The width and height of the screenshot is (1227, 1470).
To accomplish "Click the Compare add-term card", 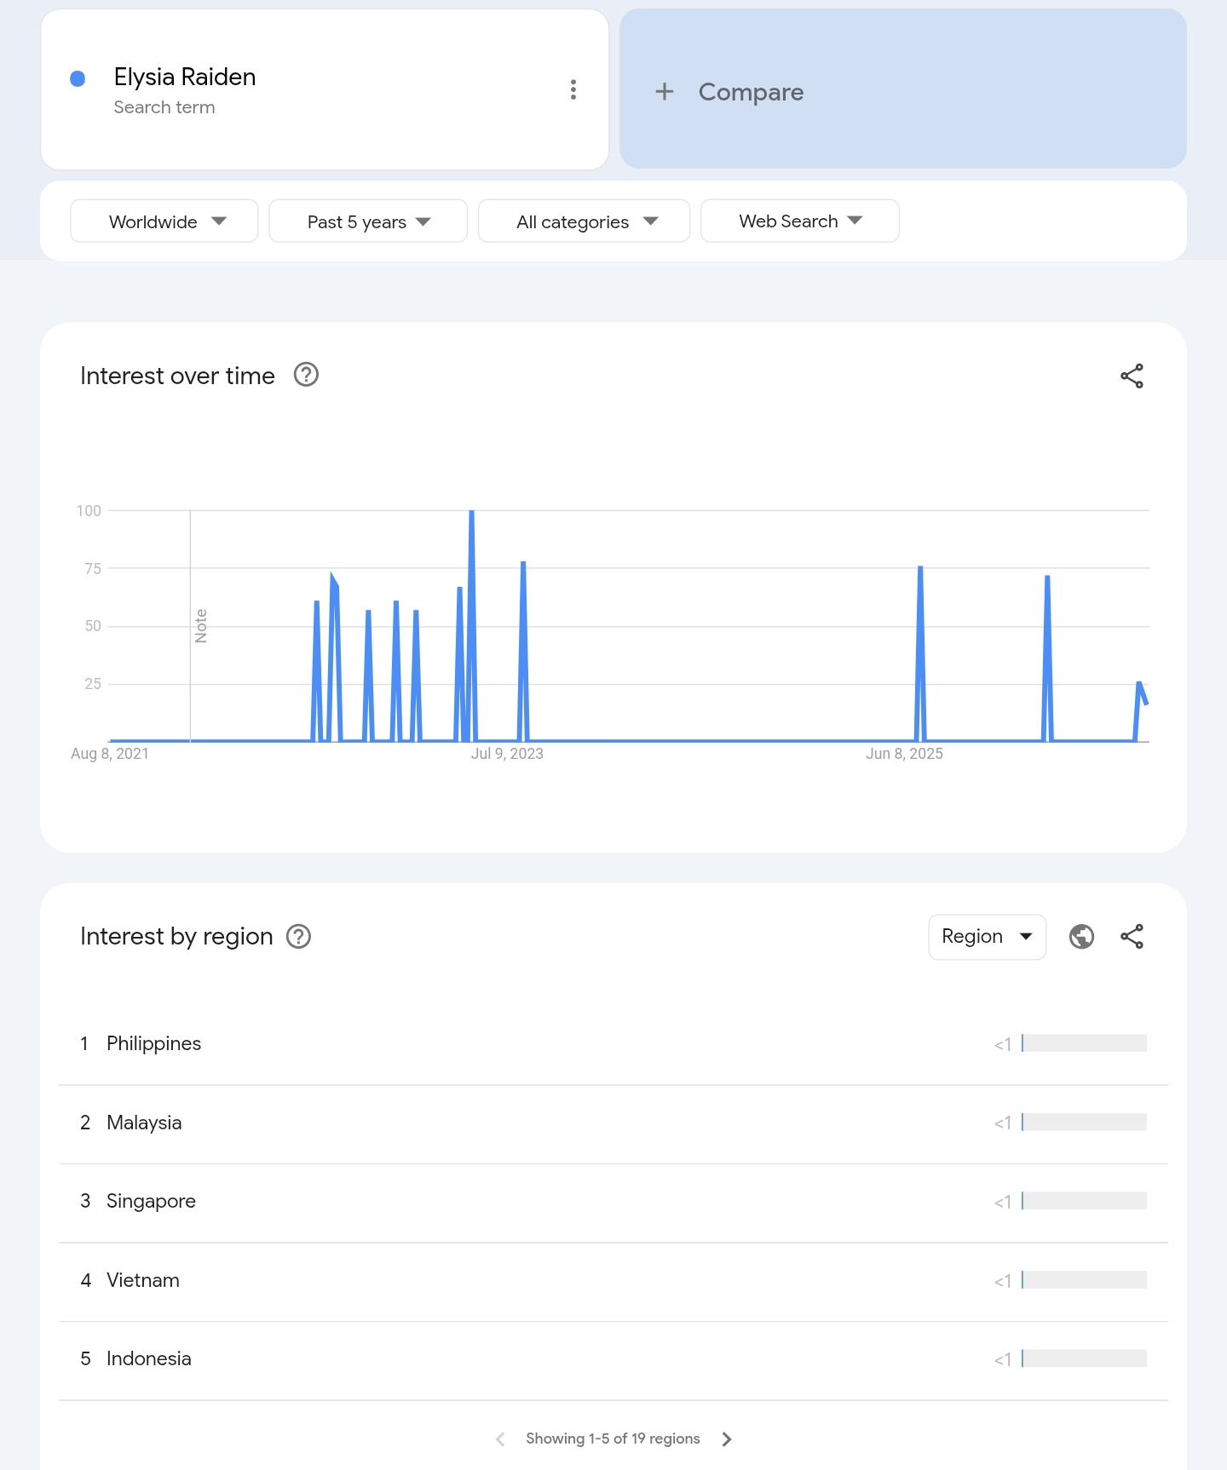I will (x=903, y=89).
